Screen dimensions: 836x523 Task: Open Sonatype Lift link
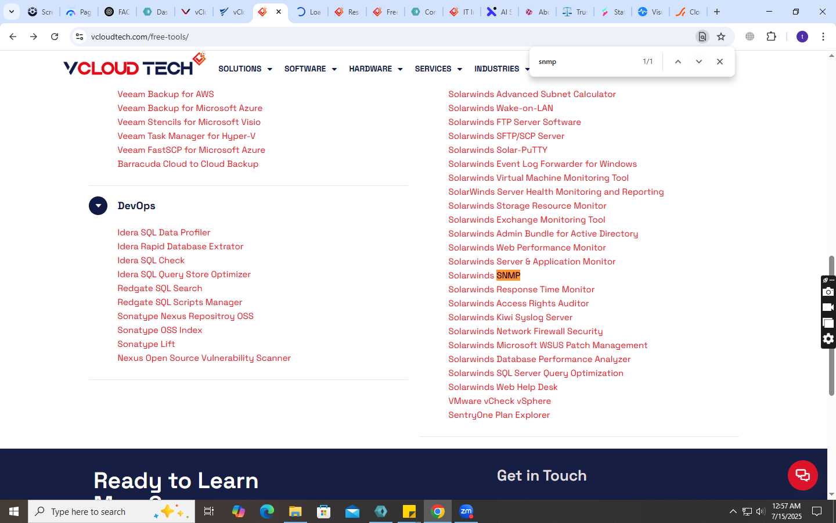(x=146, y=344)
